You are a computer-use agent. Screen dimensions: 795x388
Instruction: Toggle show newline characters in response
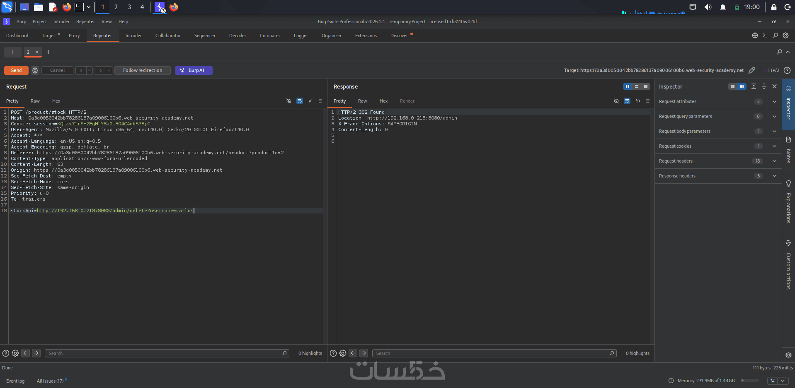pos(638,101)
